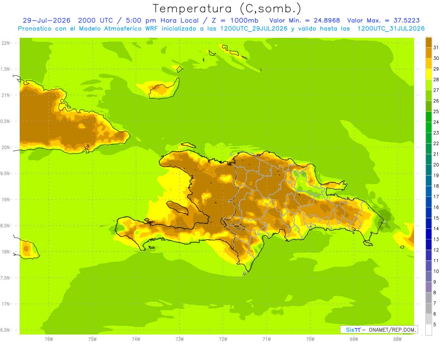Click the "Temperatura (C,somb.)" chart title
Image resolution: width=446 pixels, height=344 pixels.
pyautogui.click(x=227, y=9)
